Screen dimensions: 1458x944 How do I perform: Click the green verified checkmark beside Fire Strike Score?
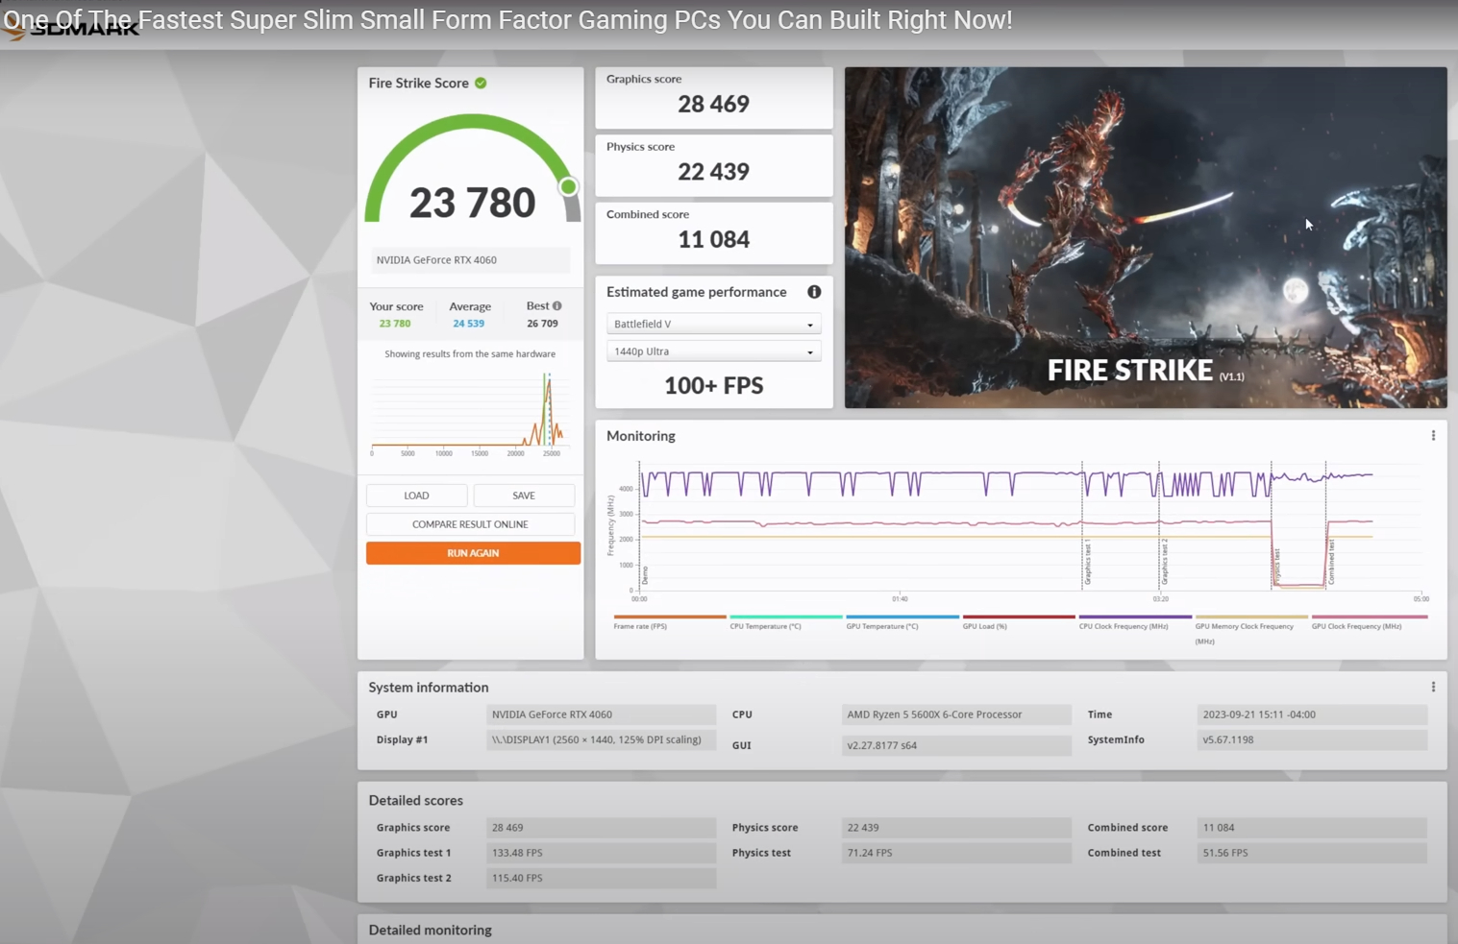tap(481, 84)
